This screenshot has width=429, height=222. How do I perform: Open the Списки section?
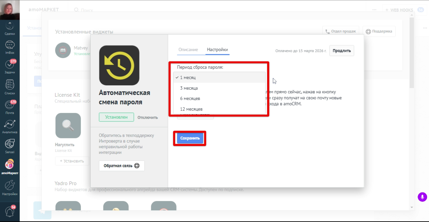tap(10, 87)
